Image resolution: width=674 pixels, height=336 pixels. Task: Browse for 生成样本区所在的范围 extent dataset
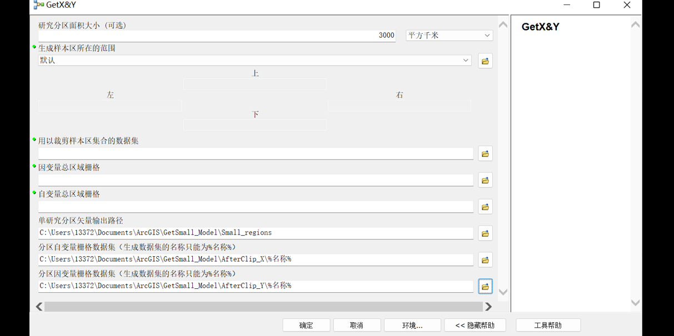tap(485, 61)
